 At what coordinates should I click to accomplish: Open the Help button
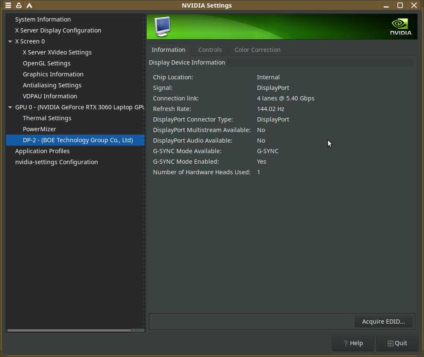[x=353, y=343]
